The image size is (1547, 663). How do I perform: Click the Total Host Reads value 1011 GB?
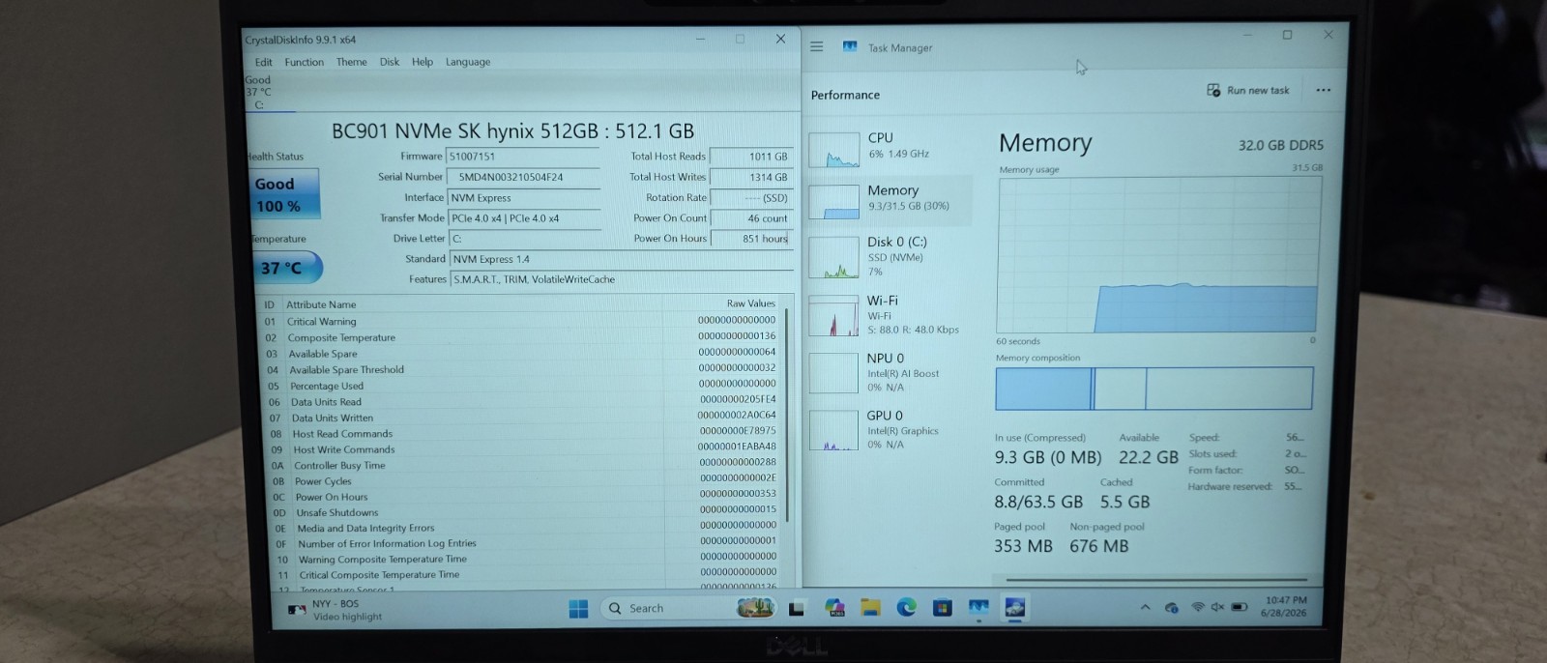click(x=751, y=157)
